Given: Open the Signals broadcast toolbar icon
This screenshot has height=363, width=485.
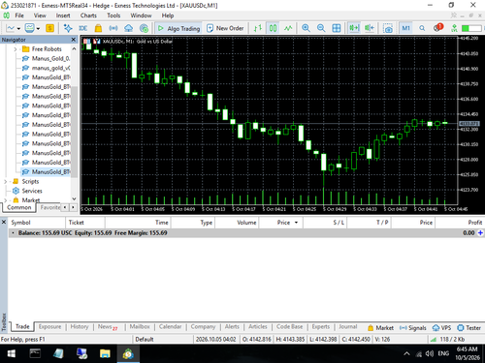Looking at the screenshot, I should [x=113, y=28].
